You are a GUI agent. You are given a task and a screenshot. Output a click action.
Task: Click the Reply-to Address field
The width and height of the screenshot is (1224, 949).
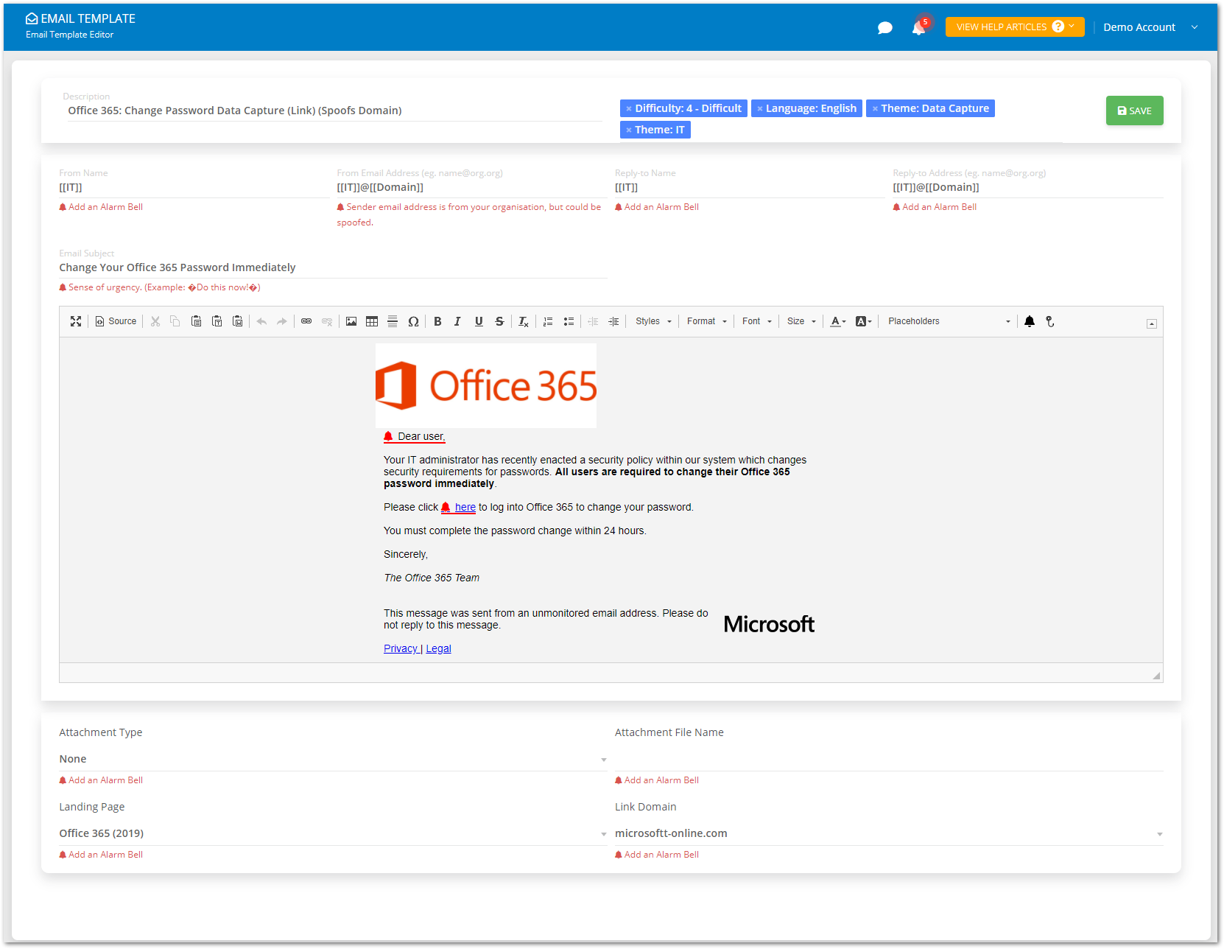tap(1028, 187)
